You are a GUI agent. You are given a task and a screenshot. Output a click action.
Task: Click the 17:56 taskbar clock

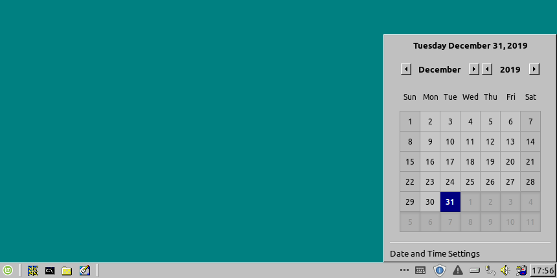(x=543, y=270)
